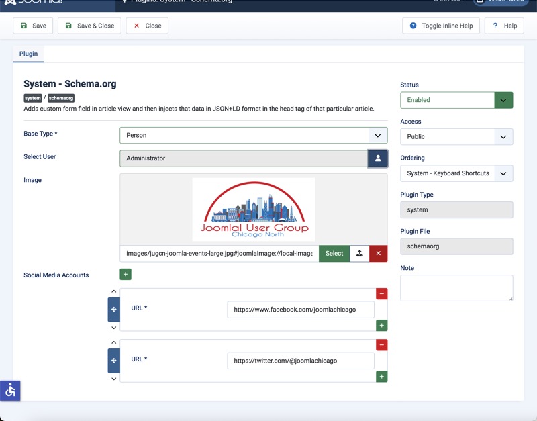
Task: Click into the Note text area
Action: pos(456,287)
